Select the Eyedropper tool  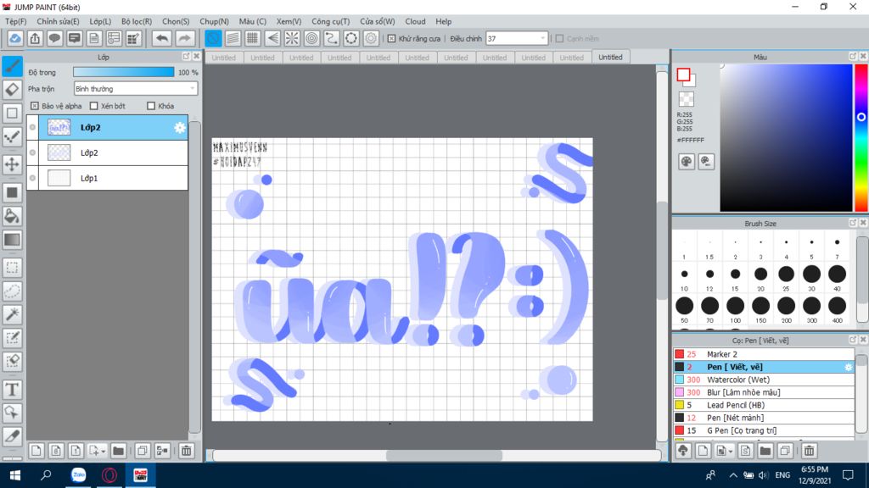click(12, 436)
